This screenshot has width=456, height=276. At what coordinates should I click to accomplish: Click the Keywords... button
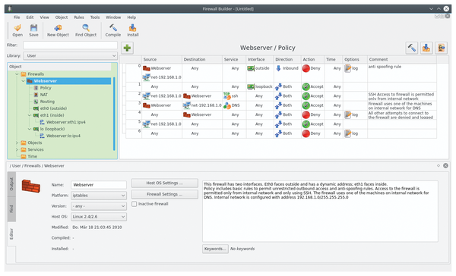click(x=215, y=249)
